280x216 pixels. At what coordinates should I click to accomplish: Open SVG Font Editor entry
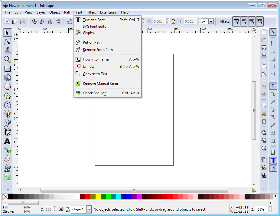tap(107, 26)
